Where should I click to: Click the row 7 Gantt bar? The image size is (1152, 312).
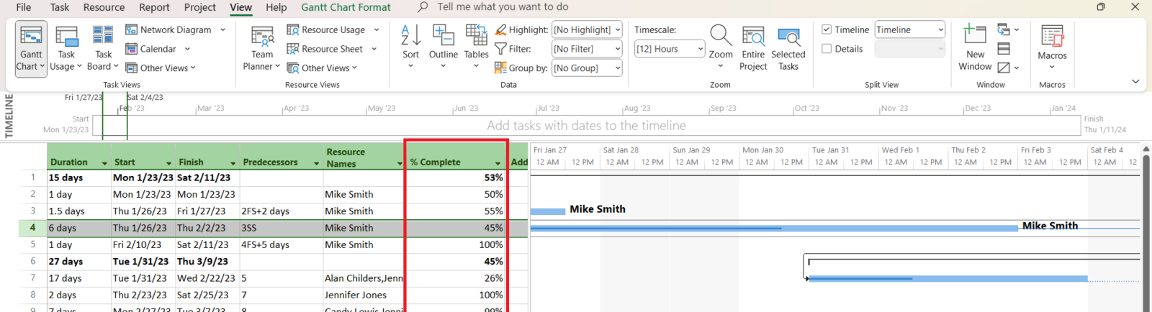tap(948, 278)
